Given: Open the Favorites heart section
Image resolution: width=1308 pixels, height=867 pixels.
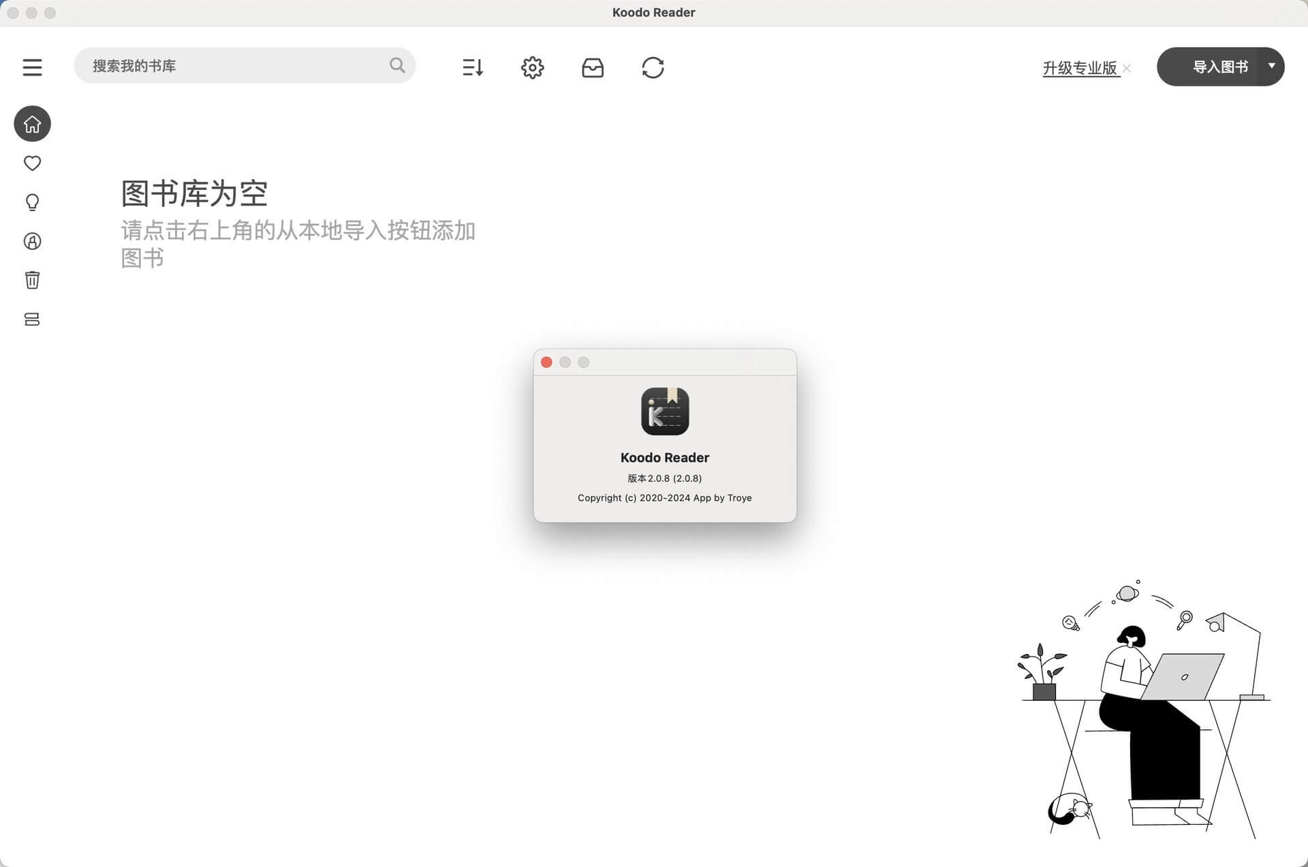Looking at the screenshot, I should click(x=32, y=163).
